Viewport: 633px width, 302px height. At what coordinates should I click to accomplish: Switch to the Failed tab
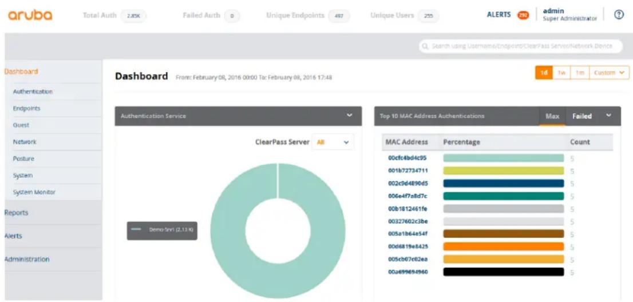(581, 116)
